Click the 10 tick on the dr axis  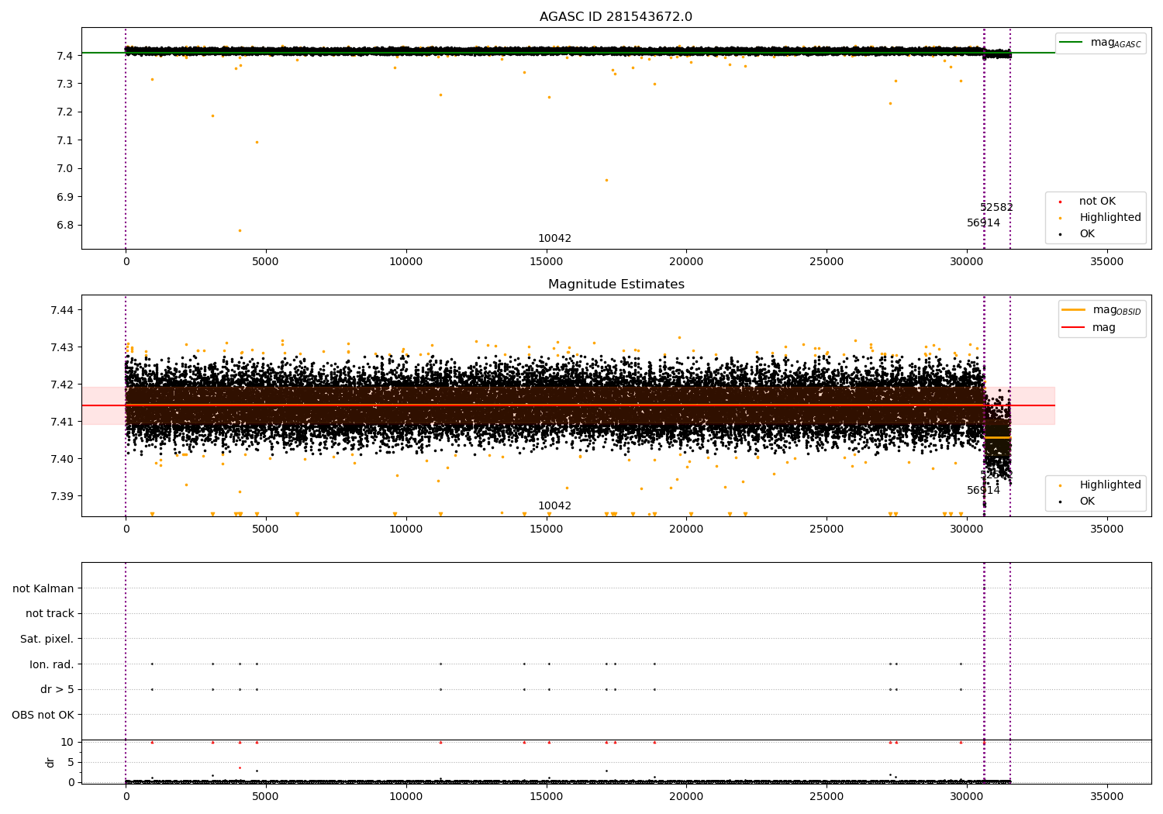tap(67, 742)
